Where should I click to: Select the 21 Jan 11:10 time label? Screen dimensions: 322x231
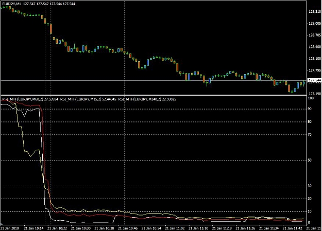(x=198, y=228)
